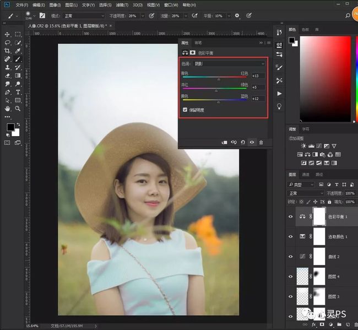The image size is (358, 330).
Task: Swap foreground and background colors
Action: click(18, 125)
